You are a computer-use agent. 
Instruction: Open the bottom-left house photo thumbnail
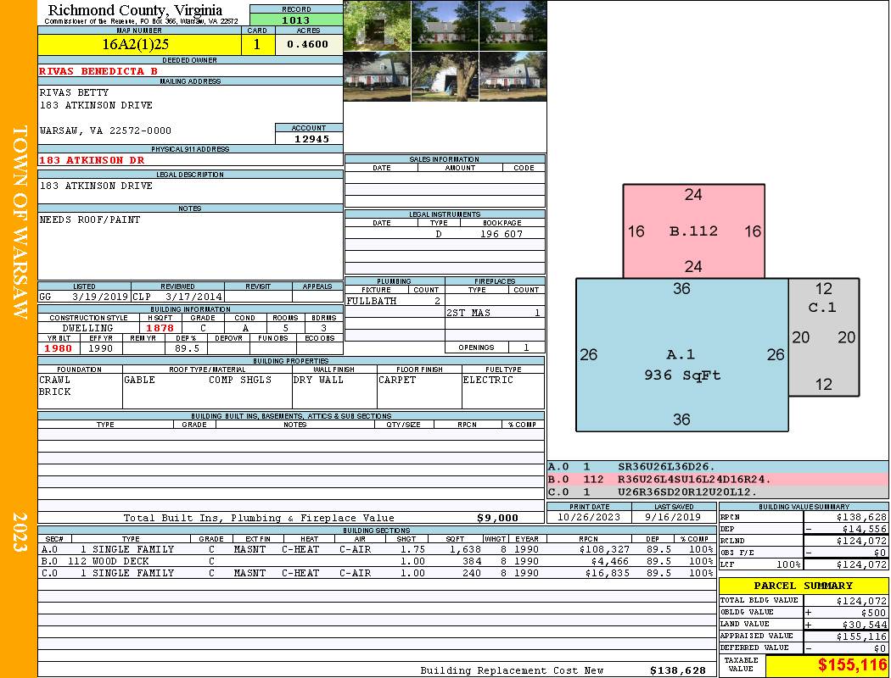(377, 76)
